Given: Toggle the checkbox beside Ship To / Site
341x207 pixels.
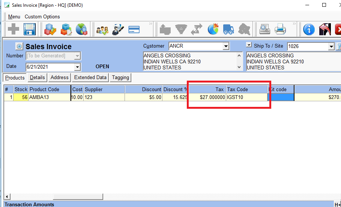Looking at the screenshot, I should (249, 45).
